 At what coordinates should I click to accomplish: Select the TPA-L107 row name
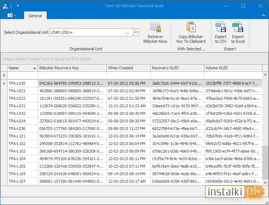click(23, 182)
